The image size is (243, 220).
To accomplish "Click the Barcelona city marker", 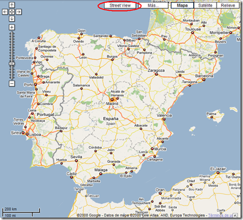I will 204,80.
